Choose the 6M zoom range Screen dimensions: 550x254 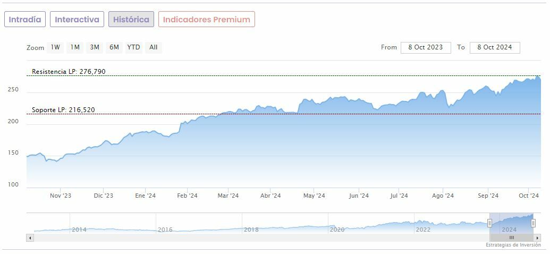click(114, 47)
